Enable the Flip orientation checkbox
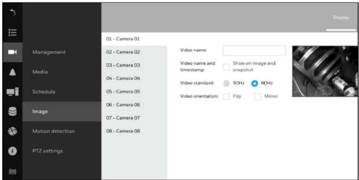 click(226, 96)
